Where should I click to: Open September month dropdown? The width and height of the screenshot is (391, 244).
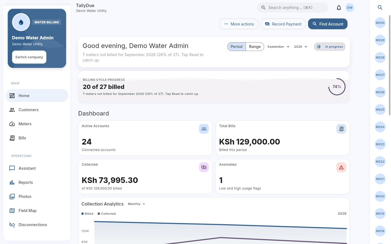(x=278, y=47)
